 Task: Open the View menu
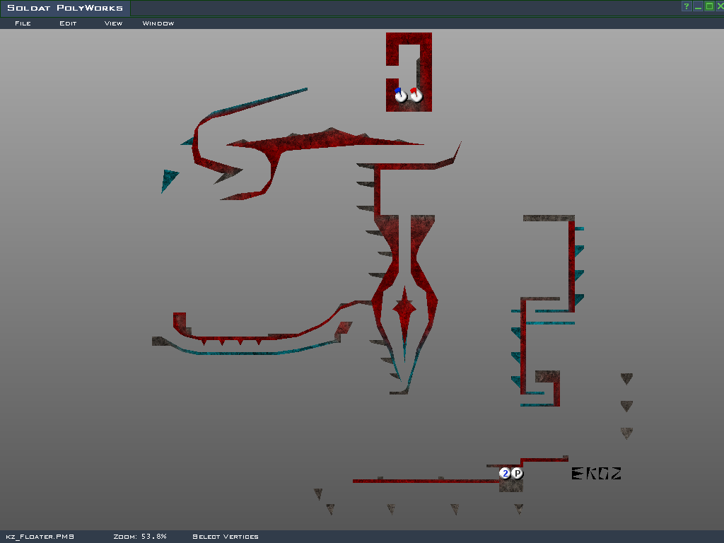[x=113, y=23]
